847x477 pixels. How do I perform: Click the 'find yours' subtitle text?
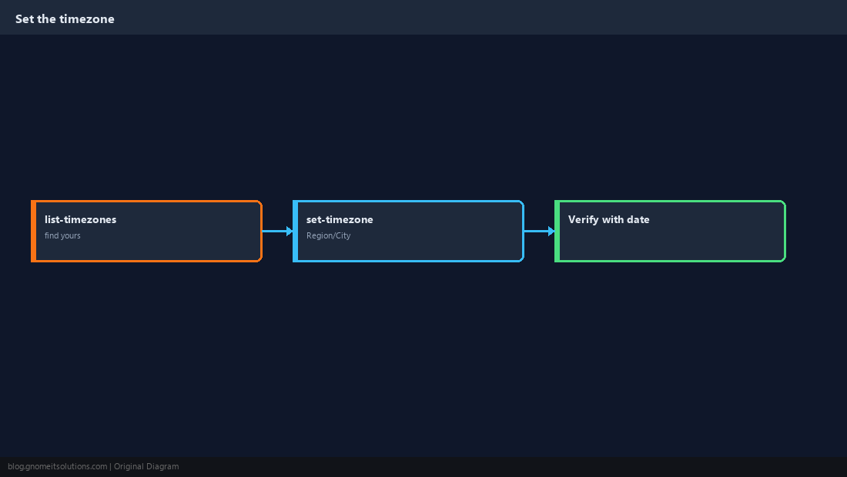tap(62, 235)
